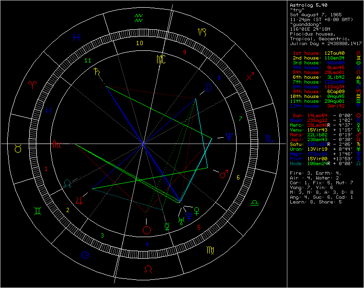This screenshot has width=364, height=288.
Task: Click the 'Satu: 15Pis57R' sidebar row
Action: point(326,144)
